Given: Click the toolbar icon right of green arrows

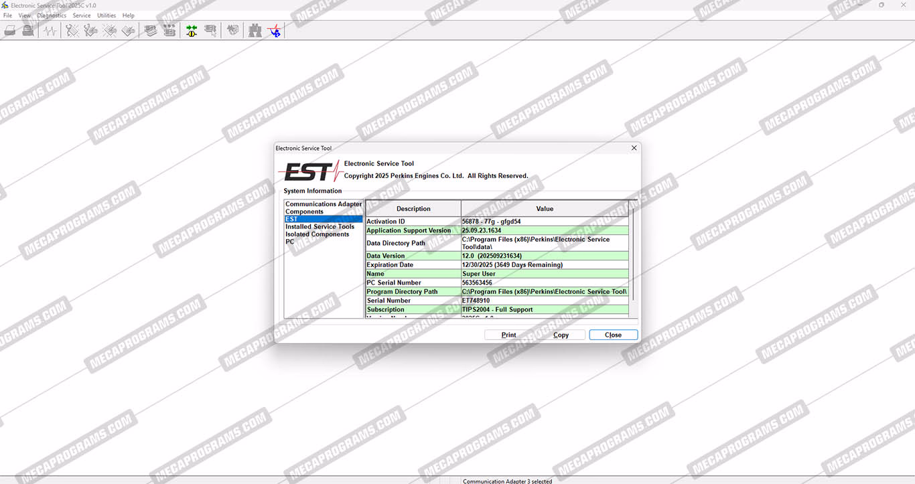Looking at the screenshot, I should (210, 31).
